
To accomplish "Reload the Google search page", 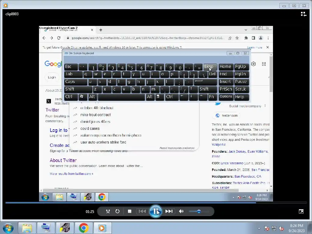I will coord(59,38).
